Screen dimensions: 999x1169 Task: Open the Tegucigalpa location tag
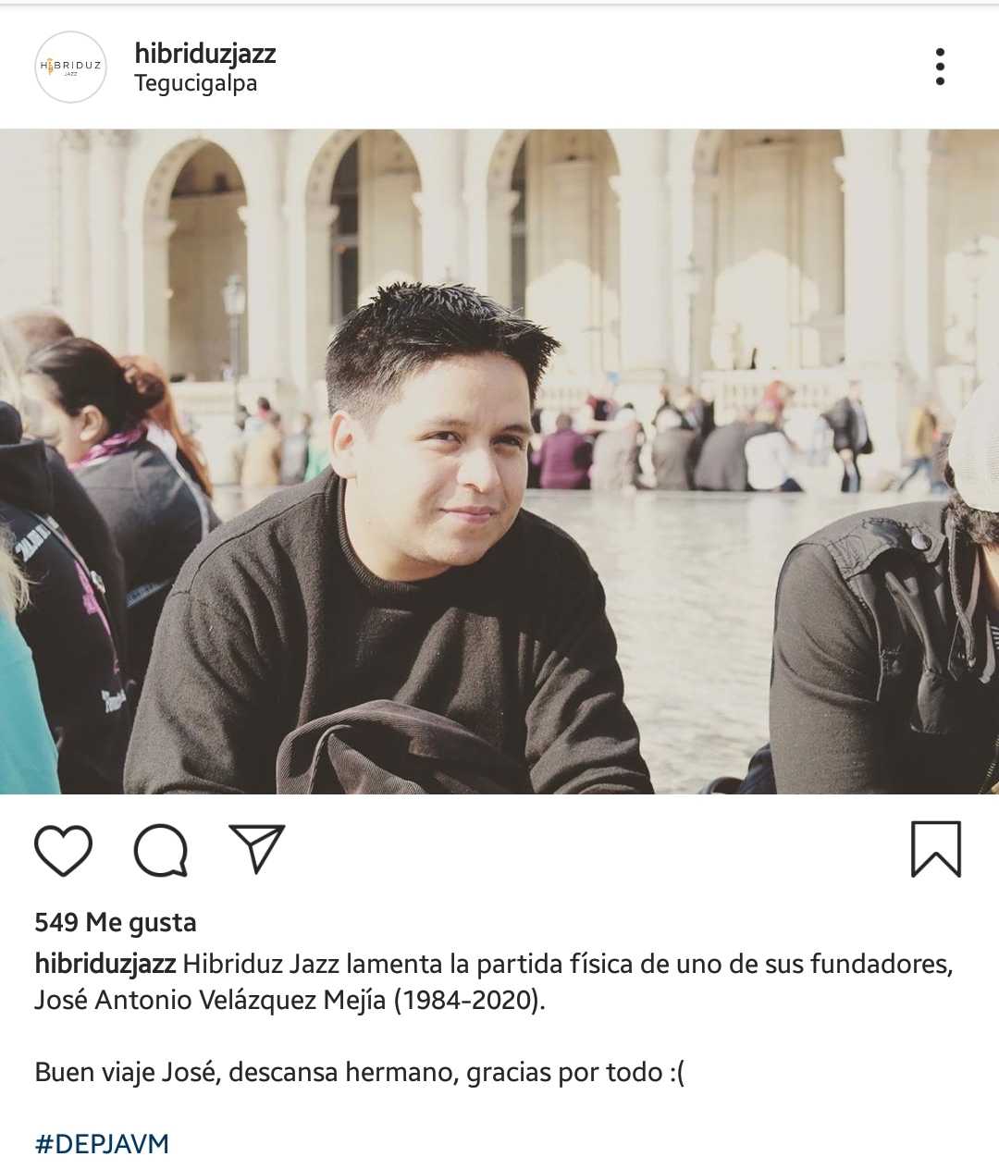[195, 83]
